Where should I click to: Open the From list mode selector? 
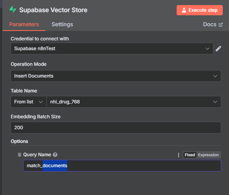pos(29,102)
